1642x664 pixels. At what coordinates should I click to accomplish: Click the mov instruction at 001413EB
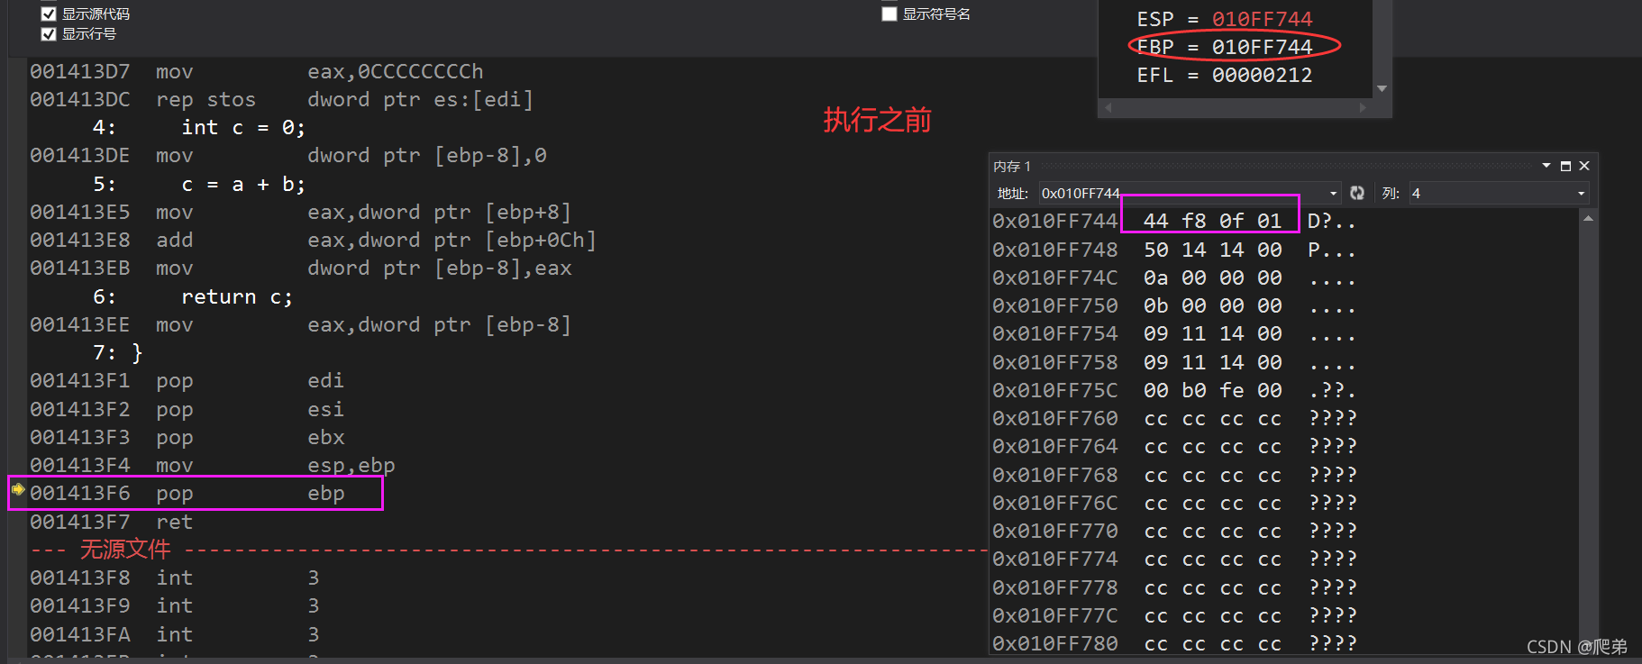click(300, 268)
